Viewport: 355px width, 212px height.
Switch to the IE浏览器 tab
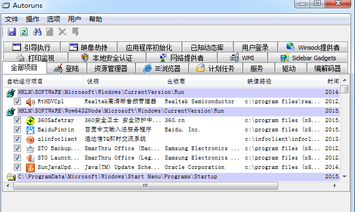tap(162, 68)
